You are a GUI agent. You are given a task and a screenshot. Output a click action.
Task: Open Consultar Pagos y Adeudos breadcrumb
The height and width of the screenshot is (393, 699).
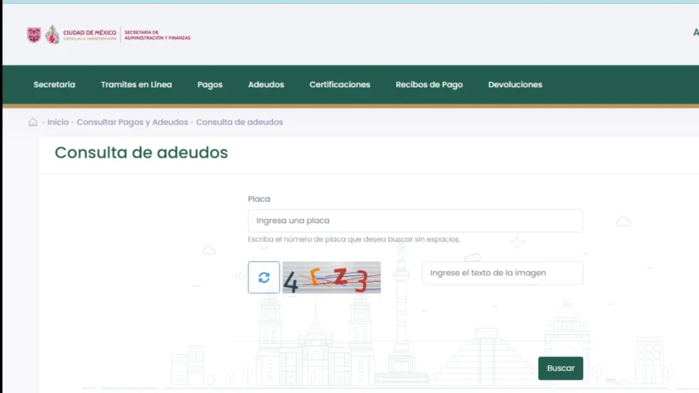pyautogui.click(x=132, y=122)
